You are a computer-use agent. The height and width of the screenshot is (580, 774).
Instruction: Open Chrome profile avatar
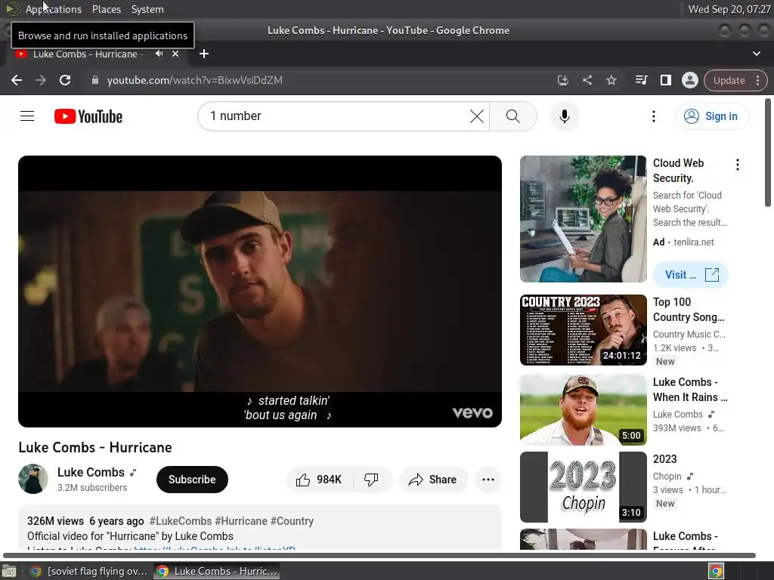coord(689,80)
